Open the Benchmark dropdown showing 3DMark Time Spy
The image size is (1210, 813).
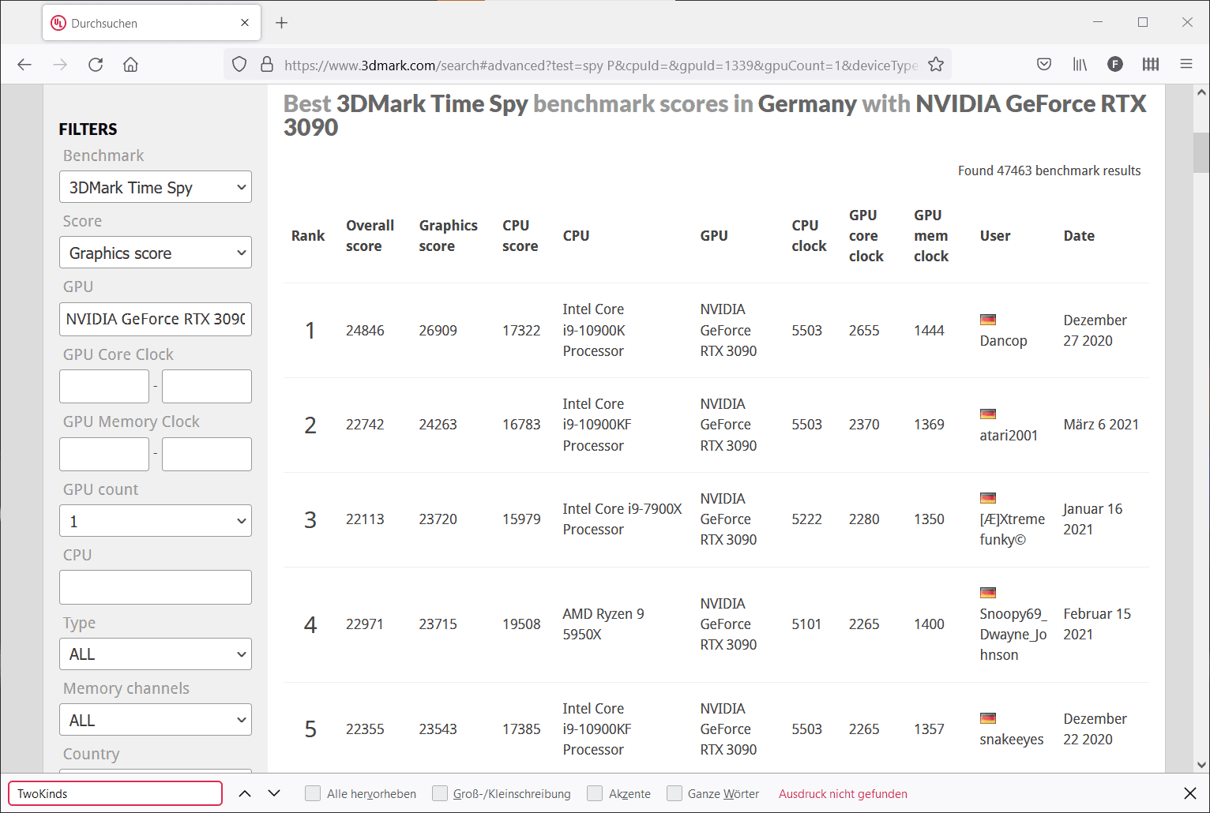[156, 187]
